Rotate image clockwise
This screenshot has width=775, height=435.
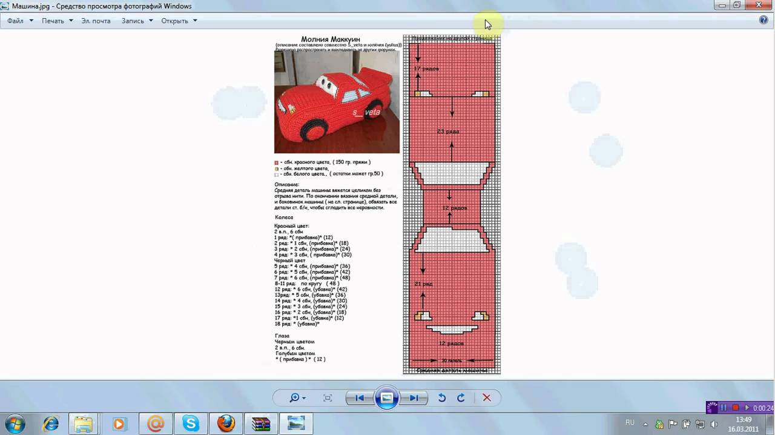(x=461, y=398)
